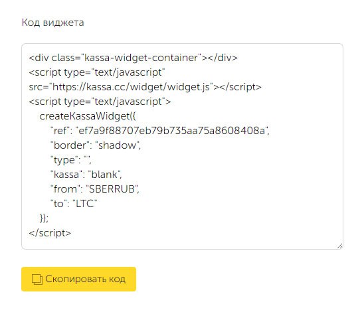
Task: Click the Скопировать код button
Action: (x=79, y=279)
